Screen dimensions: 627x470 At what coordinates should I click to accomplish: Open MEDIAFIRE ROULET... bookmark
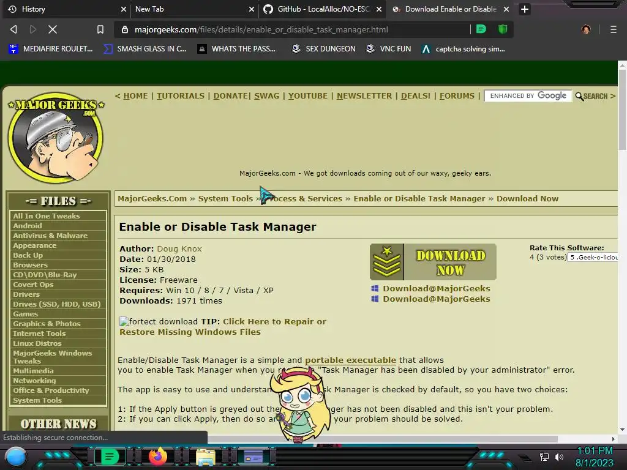click(x=51, y=49)
